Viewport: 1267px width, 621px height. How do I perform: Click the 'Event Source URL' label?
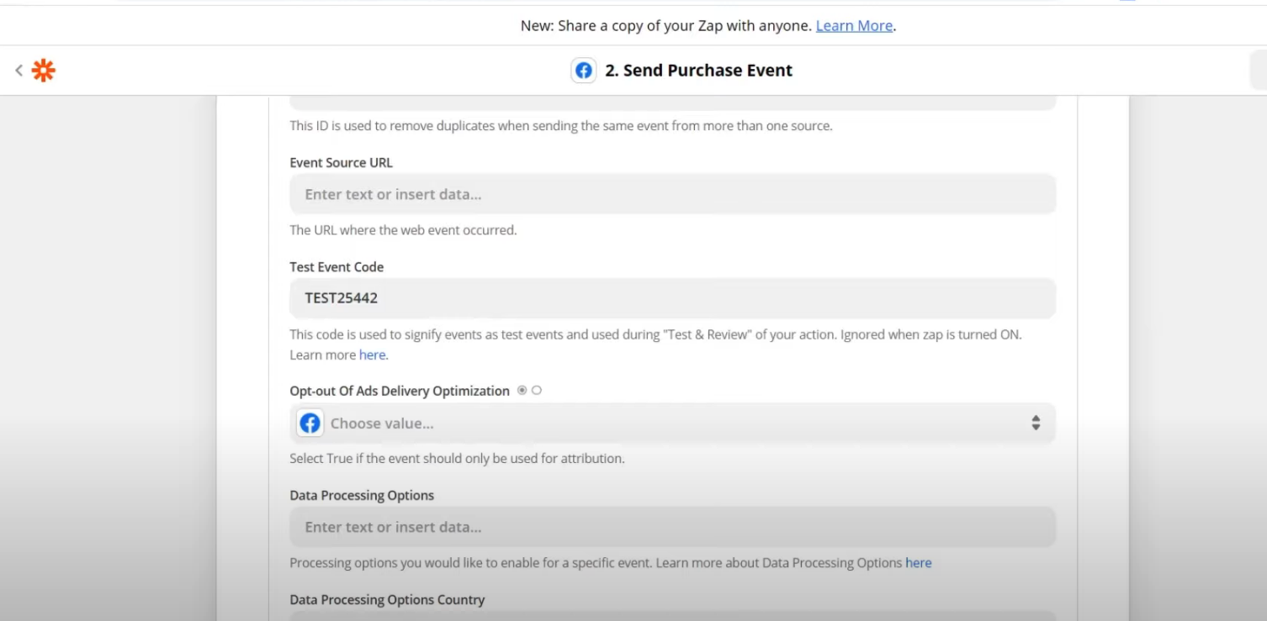point(341,163)
